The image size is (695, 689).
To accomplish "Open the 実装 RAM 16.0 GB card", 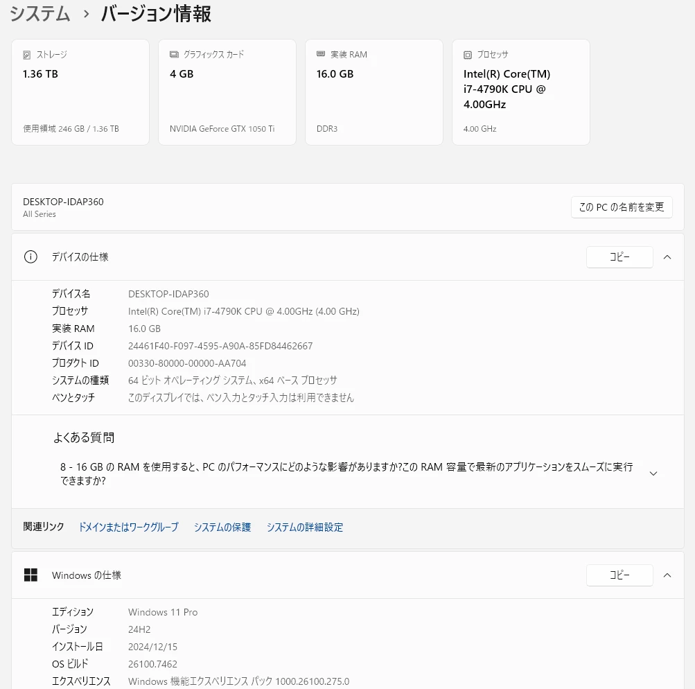I will 374,92.
